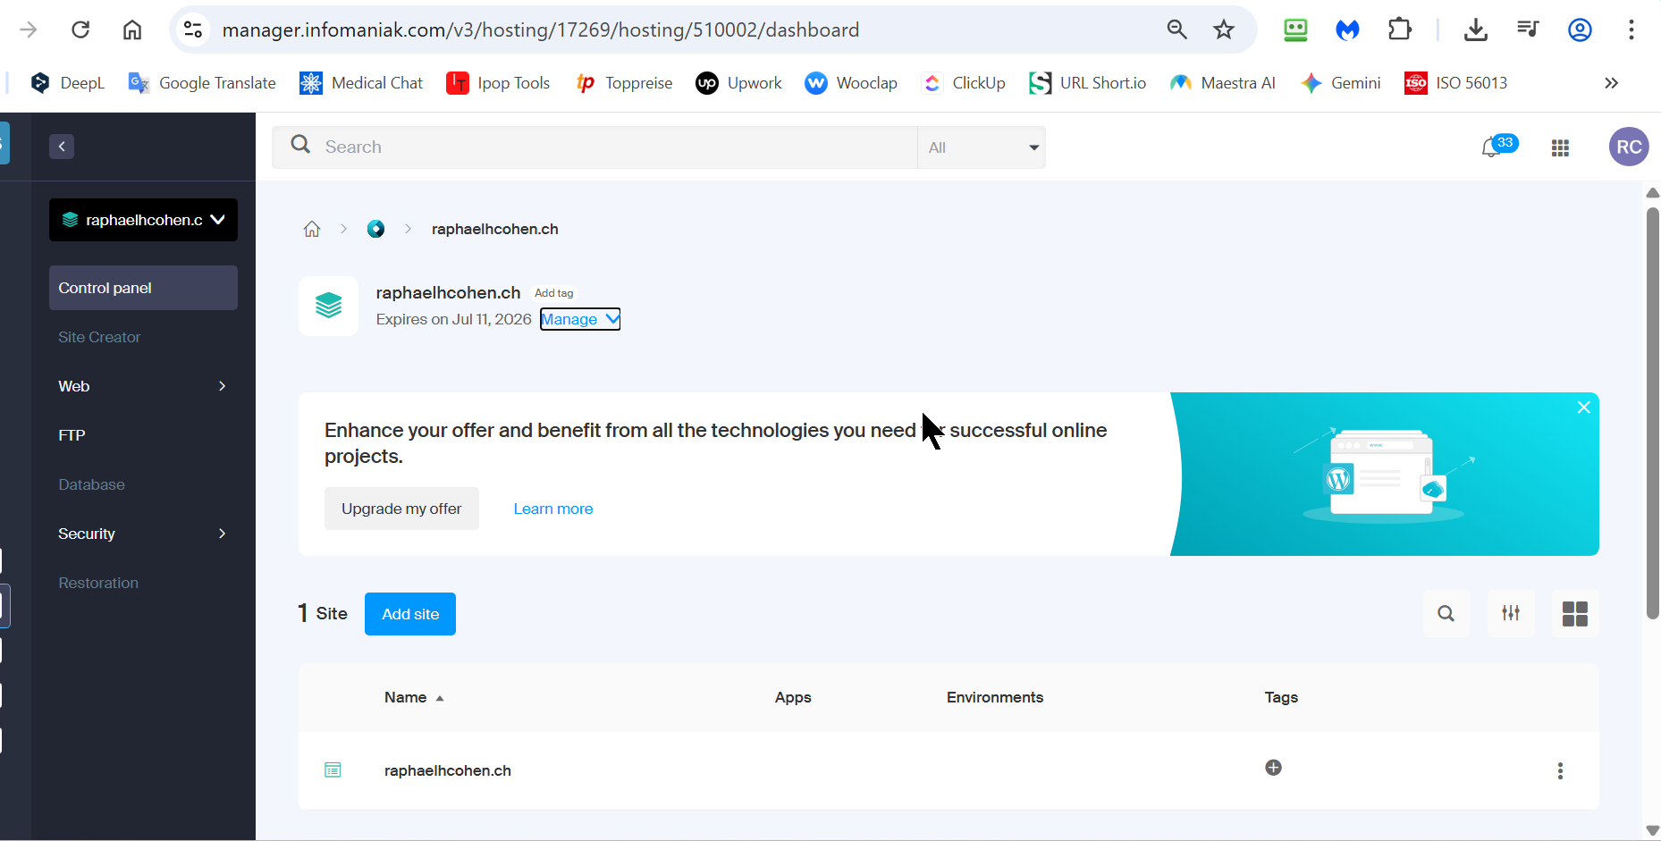Go to home via breadcrumb house icon

(x=312, y=230)
